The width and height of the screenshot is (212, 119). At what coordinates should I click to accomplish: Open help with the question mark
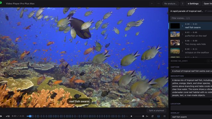[183, 4]
